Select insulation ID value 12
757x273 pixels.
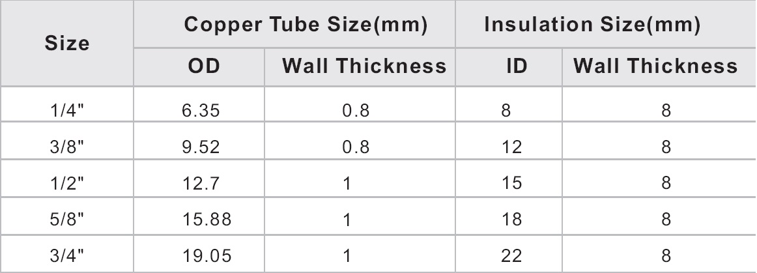512,147
